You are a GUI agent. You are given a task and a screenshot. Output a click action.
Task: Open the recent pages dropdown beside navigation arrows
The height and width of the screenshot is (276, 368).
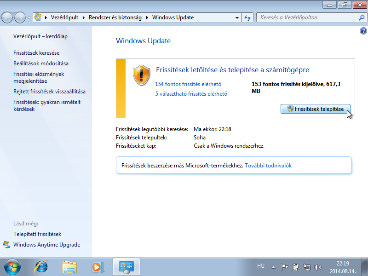tap(29, 17)
